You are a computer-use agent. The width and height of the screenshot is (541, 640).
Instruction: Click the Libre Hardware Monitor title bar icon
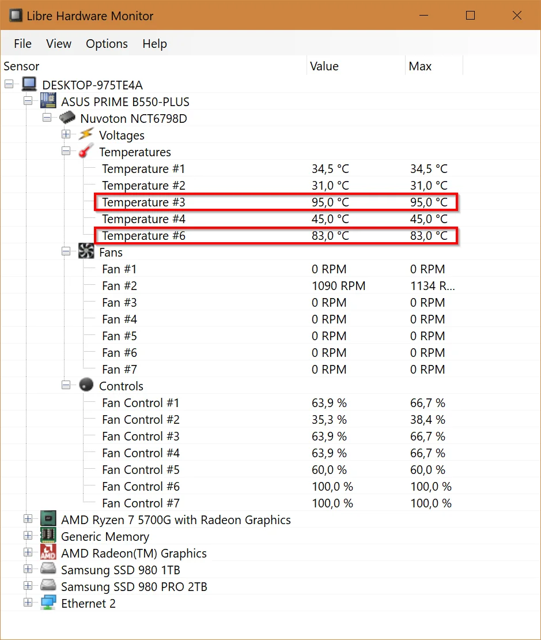[x=16, y=16]
